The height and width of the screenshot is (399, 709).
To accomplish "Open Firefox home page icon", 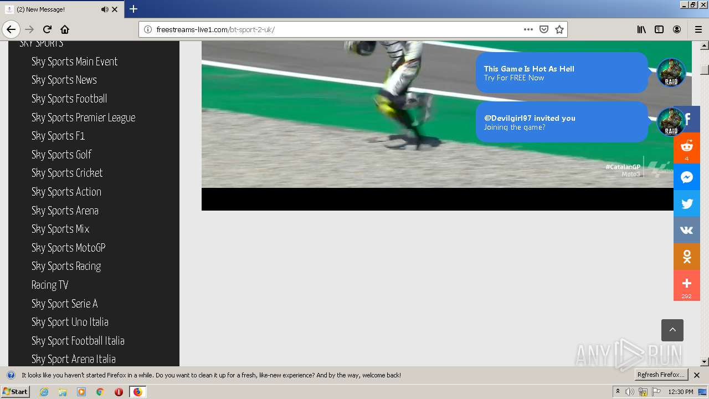I will tap(65, 29).
